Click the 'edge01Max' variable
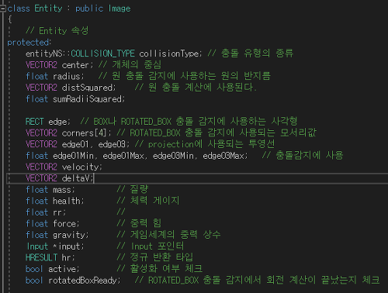 pos(123,156)
